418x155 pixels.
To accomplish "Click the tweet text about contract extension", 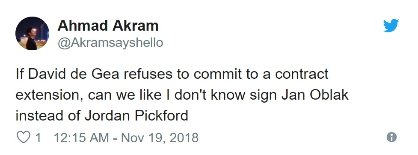I will 182,95.
